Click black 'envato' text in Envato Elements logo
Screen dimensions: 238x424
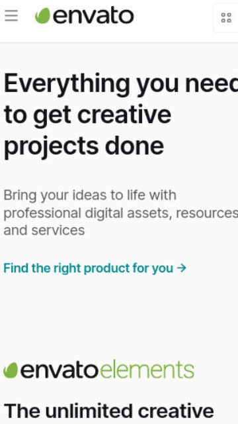tap(59, 370)
